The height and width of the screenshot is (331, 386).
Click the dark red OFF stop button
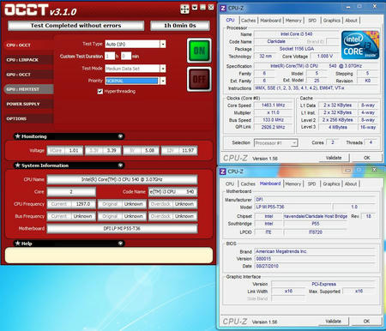click(x=199, y=79)
